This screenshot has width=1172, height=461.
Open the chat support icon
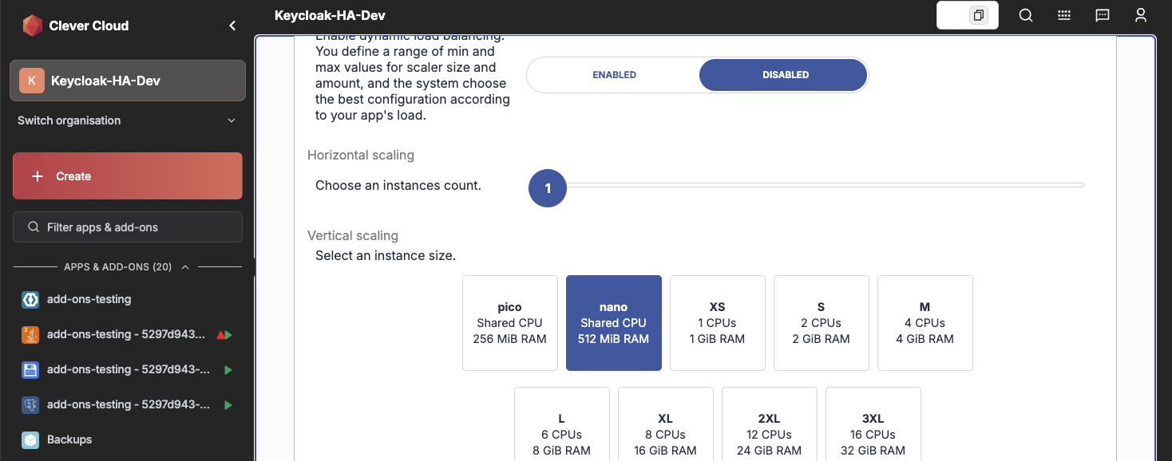click(1103, 15)
